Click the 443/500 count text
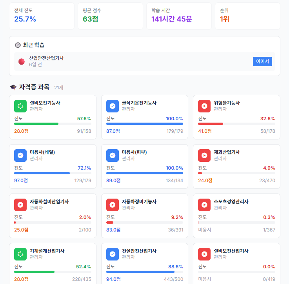 pyautogui.click(x=174, y=279)
